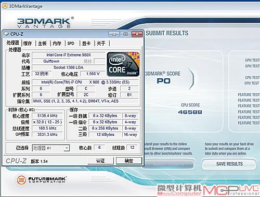The height and width of the screenshot is (197, 260).
Task: Select the SPD tab
Action: point(71,44)
